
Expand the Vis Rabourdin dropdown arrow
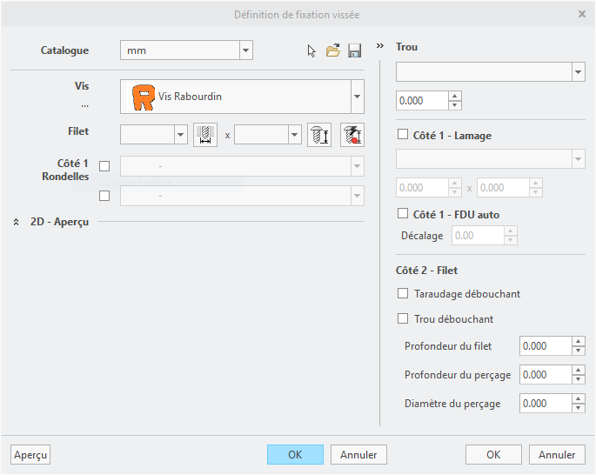tap(357, 97)
